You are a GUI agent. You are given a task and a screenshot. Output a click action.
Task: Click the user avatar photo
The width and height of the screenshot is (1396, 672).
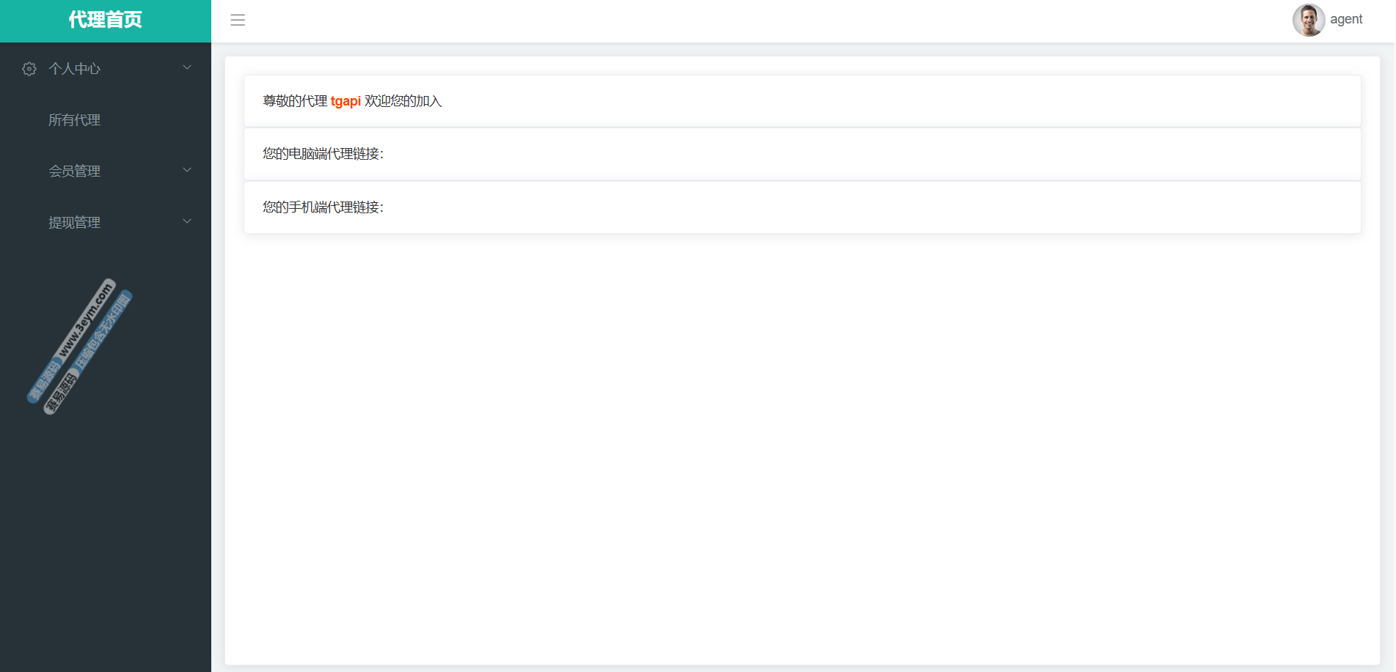point(1308,20)
